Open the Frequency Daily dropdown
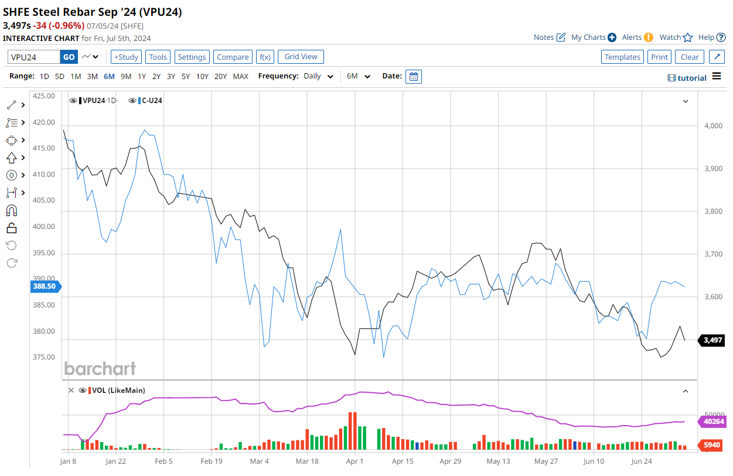The width and height of the screenshot is (733, 476). 319,77
